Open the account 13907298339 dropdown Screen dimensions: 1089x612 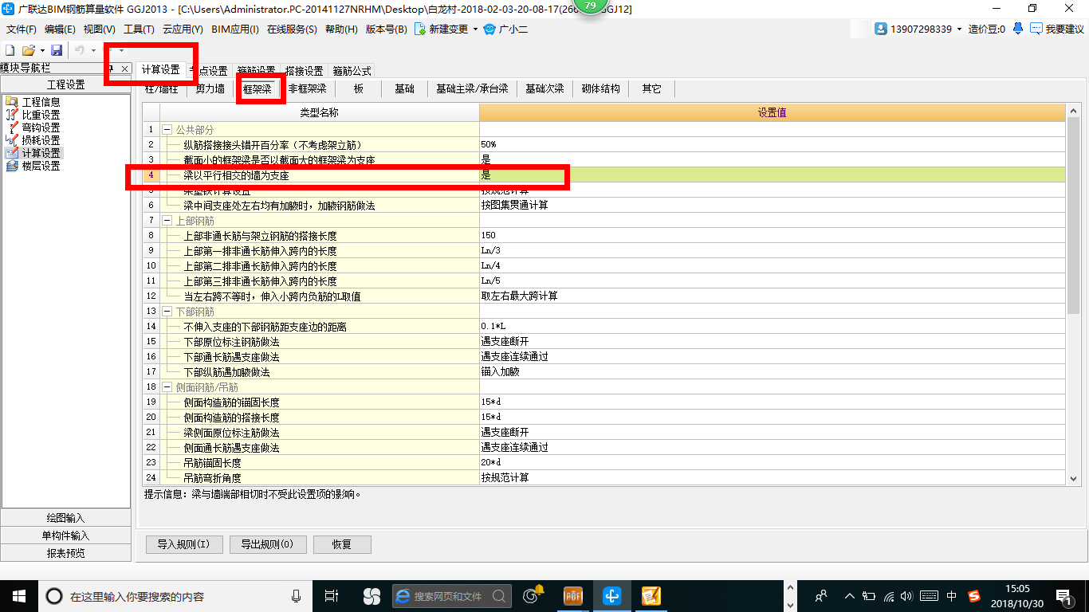(959, 29)
